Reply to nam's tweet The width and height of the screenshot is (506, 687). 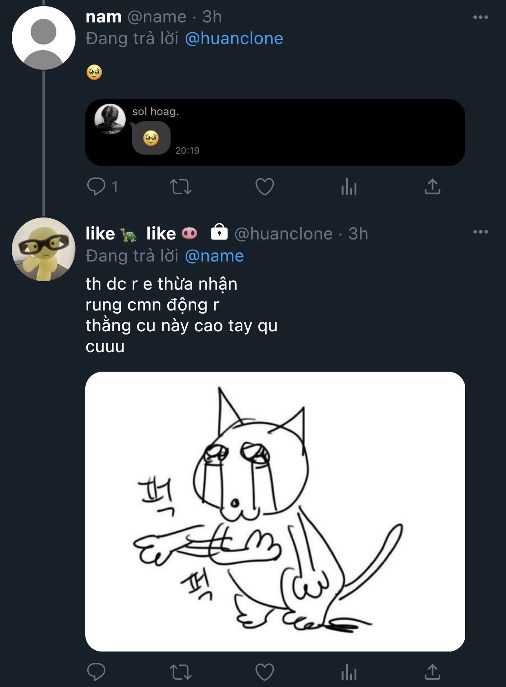pos(96,187)
